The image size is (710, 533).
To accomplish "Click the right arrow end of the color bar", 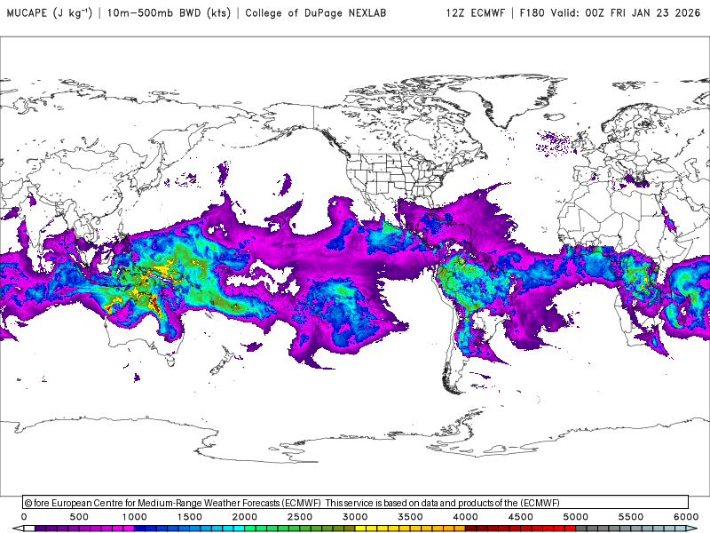I will [x=693, y=529].
